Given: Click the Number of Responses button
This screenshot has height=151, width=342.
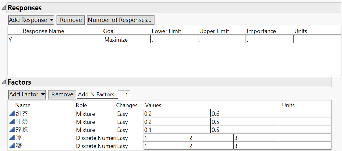Looking at the screenshot, I should [120, 20].
